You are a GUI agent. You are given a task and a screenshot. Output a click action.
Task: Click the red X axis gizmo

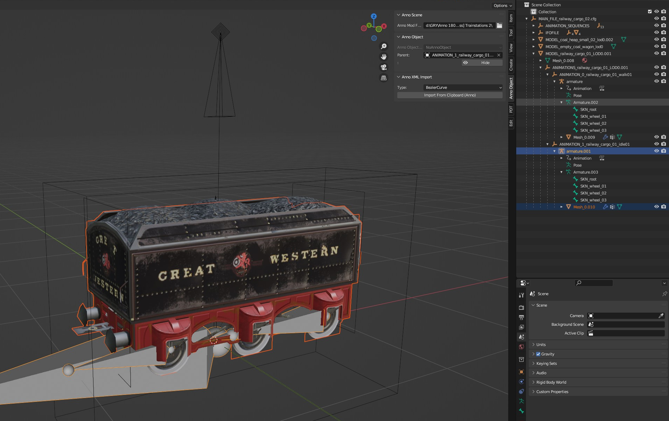pyautogui.click(x=384, y=26)
